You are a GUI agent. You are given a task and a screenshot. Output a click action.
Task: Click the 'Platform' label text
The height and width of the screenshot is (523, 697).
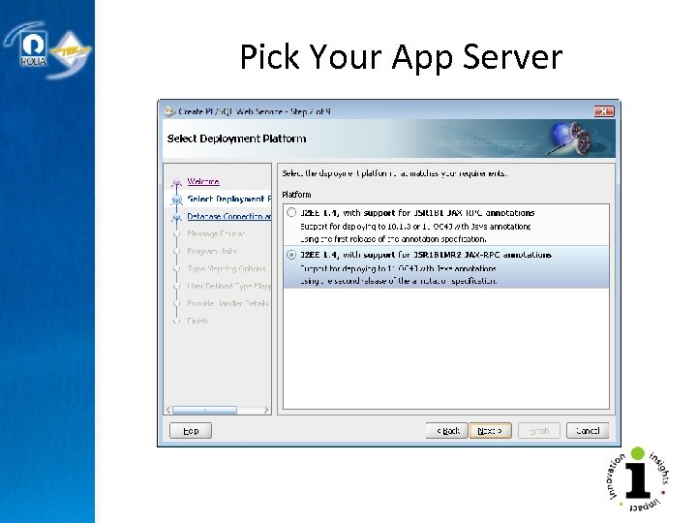(x=296, y=195)
